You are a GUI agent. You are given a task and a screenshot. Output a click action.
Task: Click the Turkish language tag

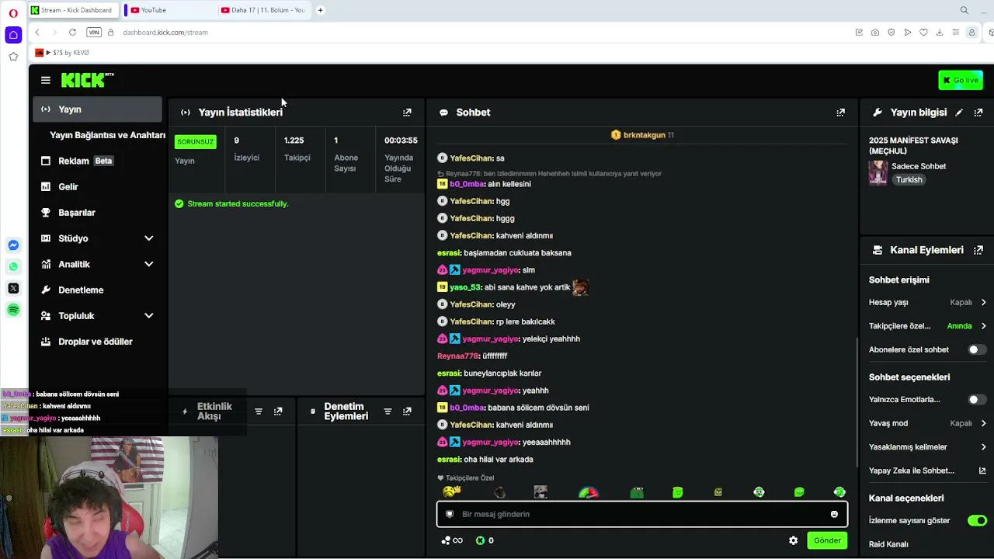click(x=909, y=179)
